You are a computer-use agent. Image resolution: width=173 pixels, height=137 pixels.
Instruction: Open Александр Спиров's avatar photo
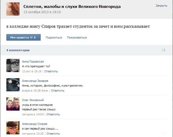click(13, 127)
